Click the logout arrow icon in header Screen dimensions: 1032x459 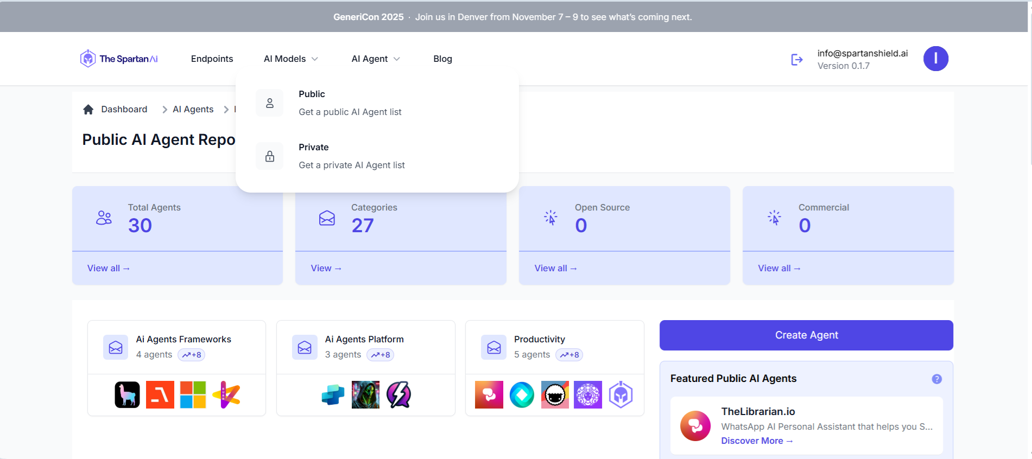coord(796,59)
